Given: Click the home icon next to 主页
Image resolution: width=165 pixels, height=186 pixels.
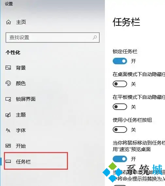Looking at the screenshot, I should 8,22.
